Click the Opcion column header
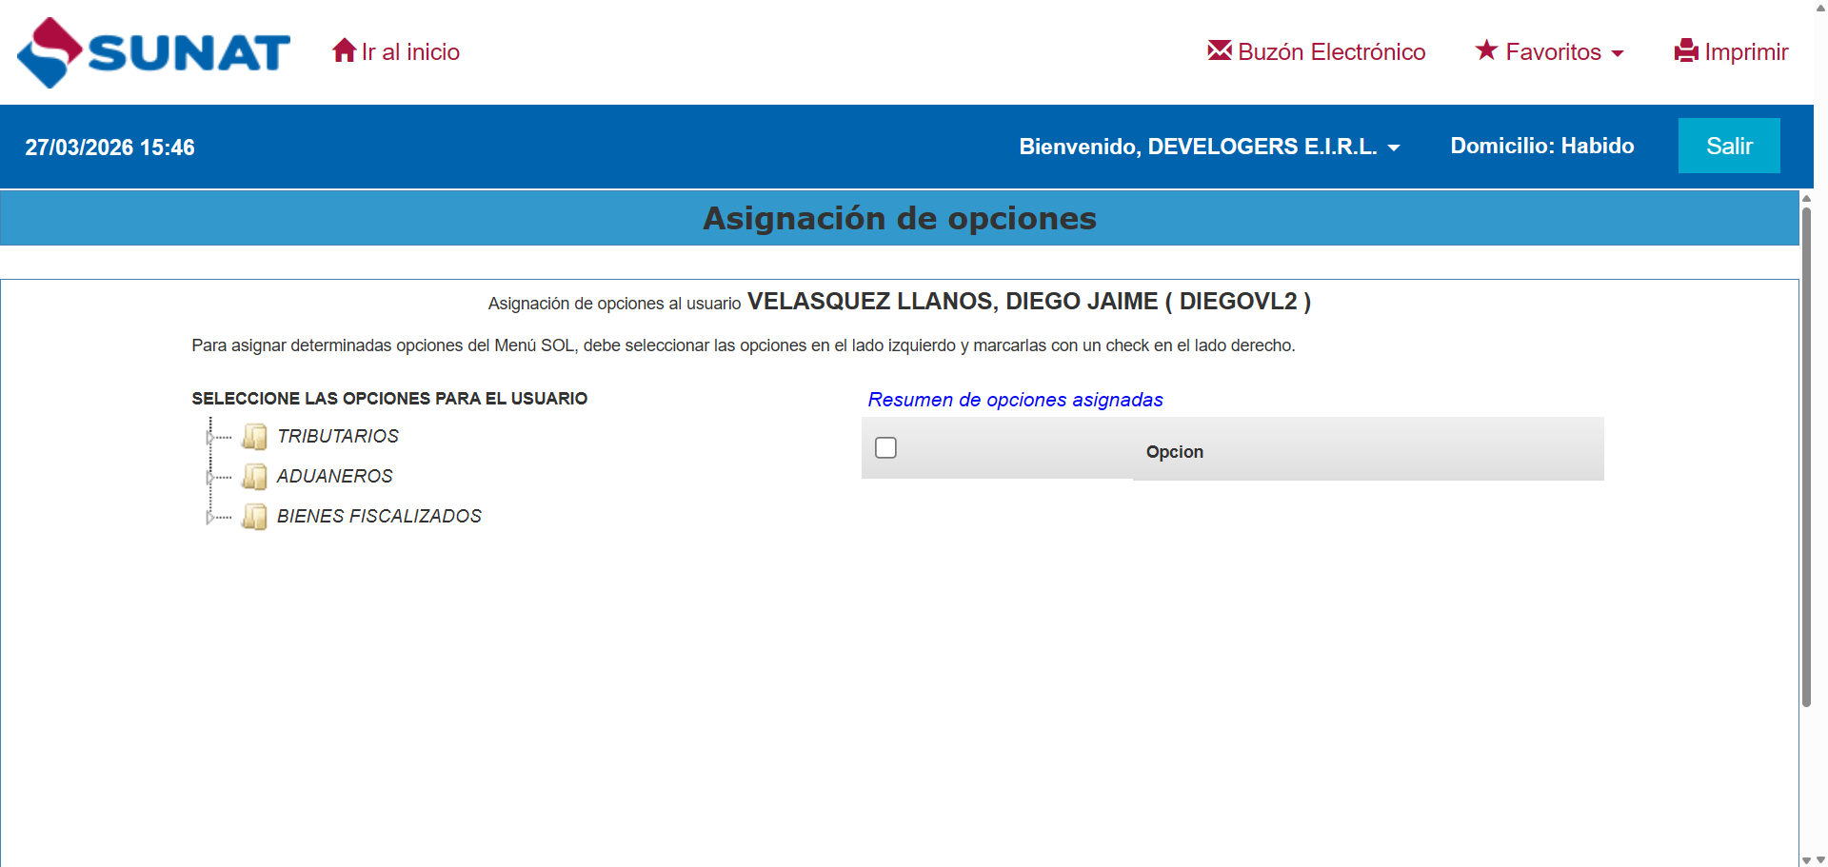The height and width of the screenshot is (867, 1828). (1175, 452)
